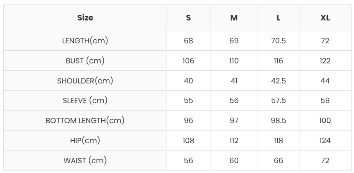The width and height of the screenshot is (354, 173).
Task: Select the XL size column header
Action: 325,18
